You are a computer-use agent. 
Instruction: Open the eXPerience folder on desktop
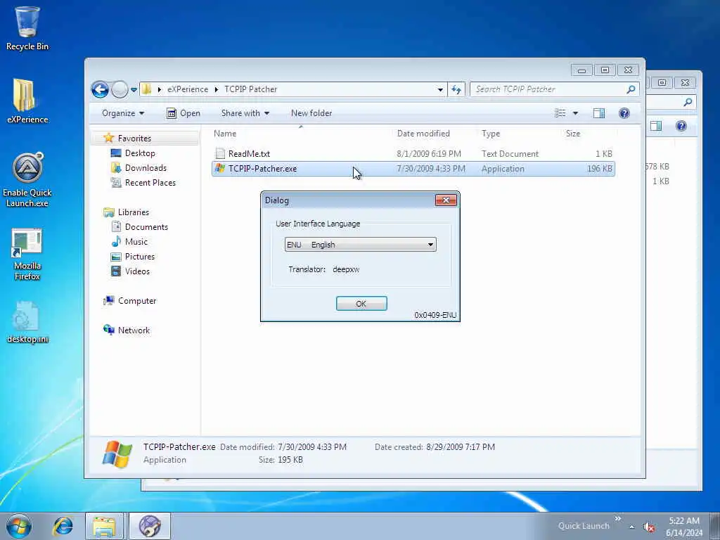(x=27, y=101)
